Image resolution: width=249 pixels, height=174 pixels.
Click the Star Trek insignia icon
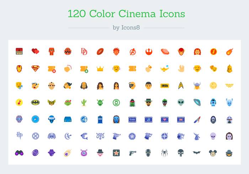coord(181,86)
